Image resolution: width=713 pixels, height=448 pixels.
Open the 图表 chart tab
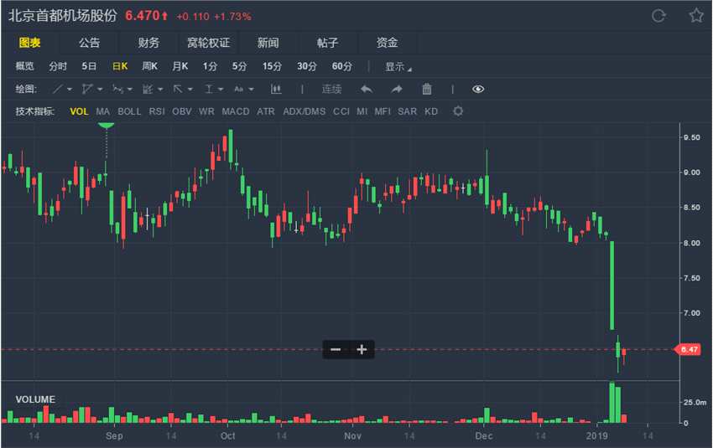pyautogui.click(x=30, y=43)
